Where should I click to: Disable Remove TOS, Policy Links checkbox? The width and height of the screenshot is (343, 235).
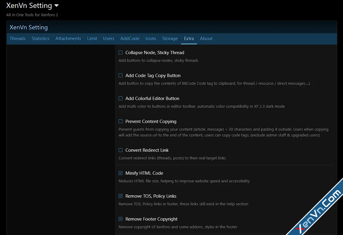[x=121, y=196]
